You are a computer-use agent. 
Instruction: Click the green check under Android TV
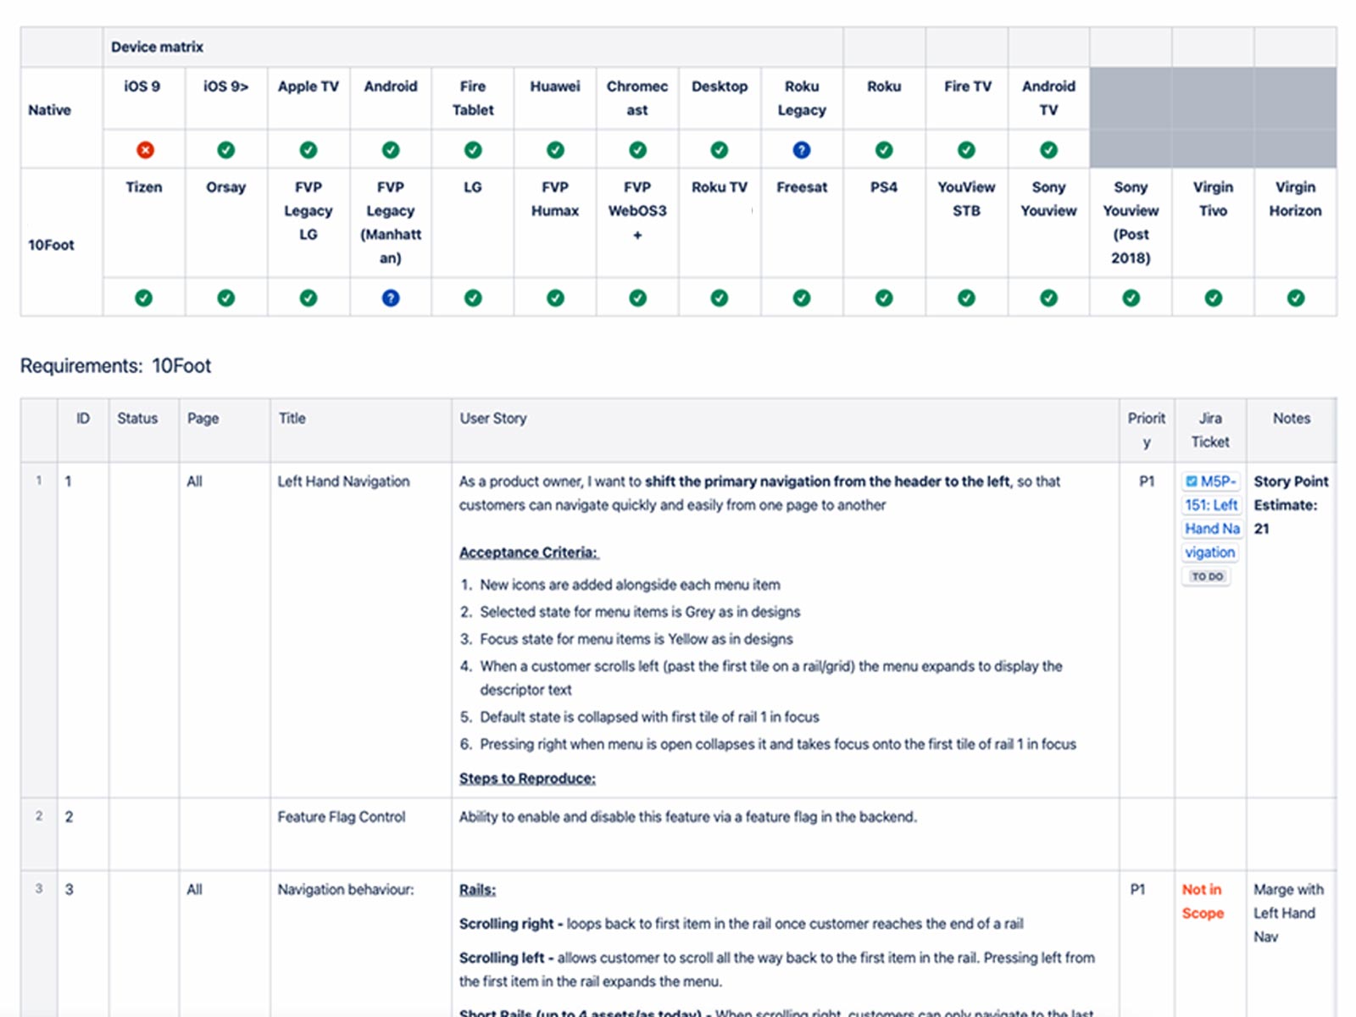[x=1048, y=150]
